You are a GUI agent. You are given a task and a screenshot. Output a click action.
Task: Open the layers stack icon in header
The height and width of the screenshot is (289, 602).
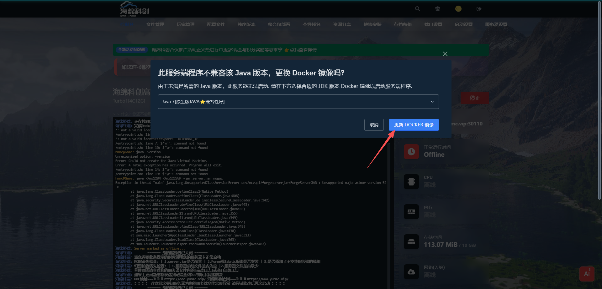[438, 9]
